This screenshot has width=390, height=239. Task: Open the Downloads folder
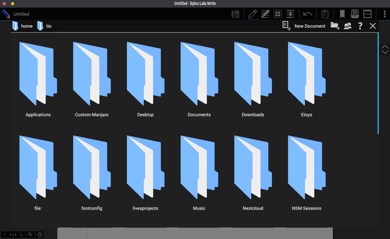[253, 79]
